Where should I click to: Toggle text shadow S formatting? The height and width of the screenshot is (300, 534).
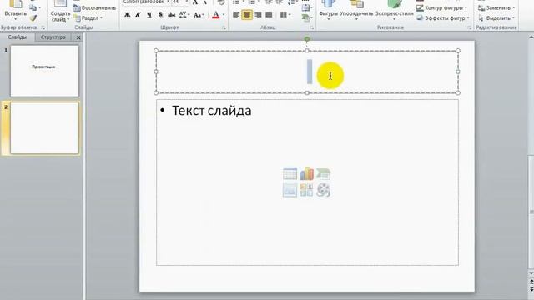[160, 15]
